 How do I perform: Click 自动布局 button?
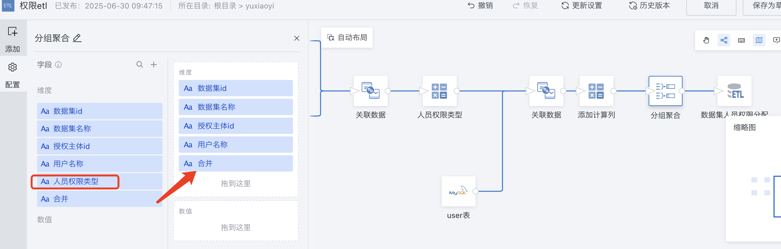coord(347,38)
